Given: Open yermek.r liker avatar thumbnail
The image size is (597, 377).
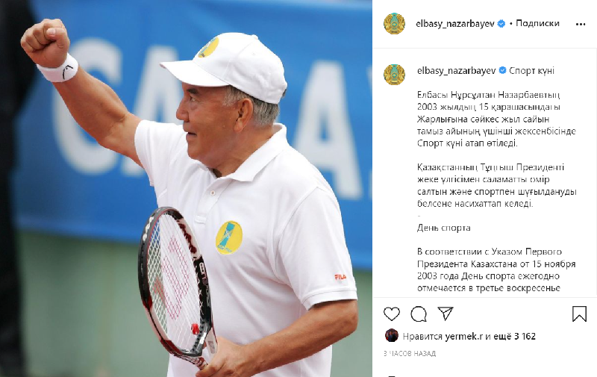Looking at the screenshot, I should pos(391,336).
